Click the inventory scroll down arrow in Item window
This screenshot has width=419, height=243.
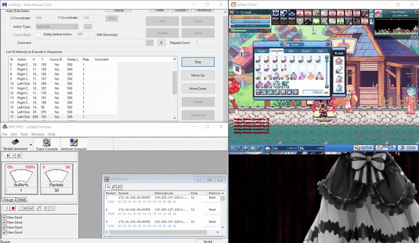click(x=326, y=86)
